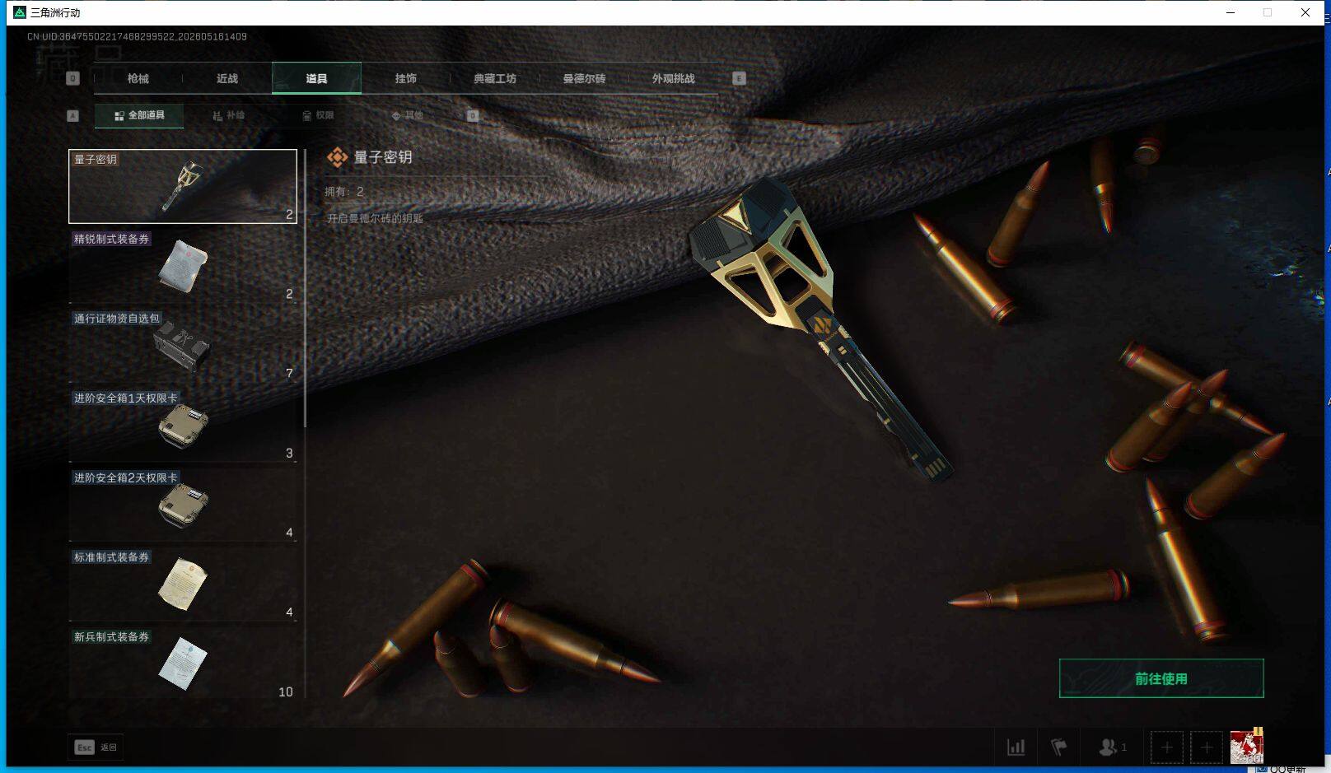Click the CN UID text at top

pos(137,36)
